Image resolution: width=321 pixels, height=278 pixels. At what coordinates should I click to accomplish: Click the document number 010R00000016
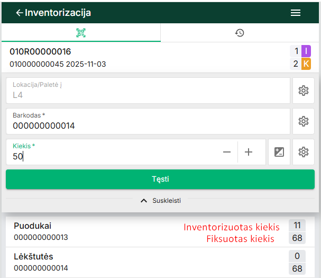[40, 52]
